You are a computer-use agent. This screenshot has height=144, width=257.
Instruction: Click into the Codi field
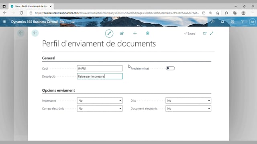pyautogui.click(x=100, y=68)
